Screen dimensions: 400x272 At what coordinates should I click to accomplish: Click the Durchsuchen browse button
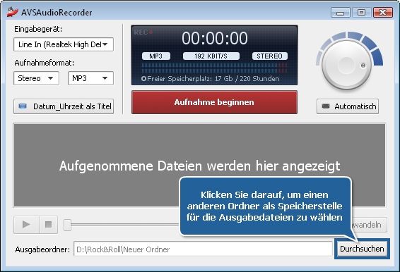(362, 249)
